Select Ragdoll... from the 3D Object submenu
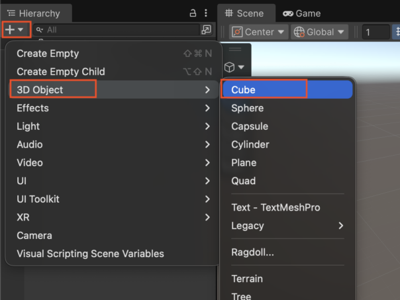The image size is (400, 300). pos(252,252)
